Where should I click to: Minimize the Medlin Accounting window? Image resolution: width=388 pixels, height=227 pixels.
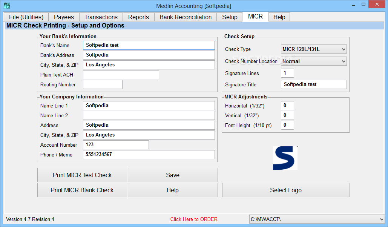pyautogui.click(x=353, y=5)
